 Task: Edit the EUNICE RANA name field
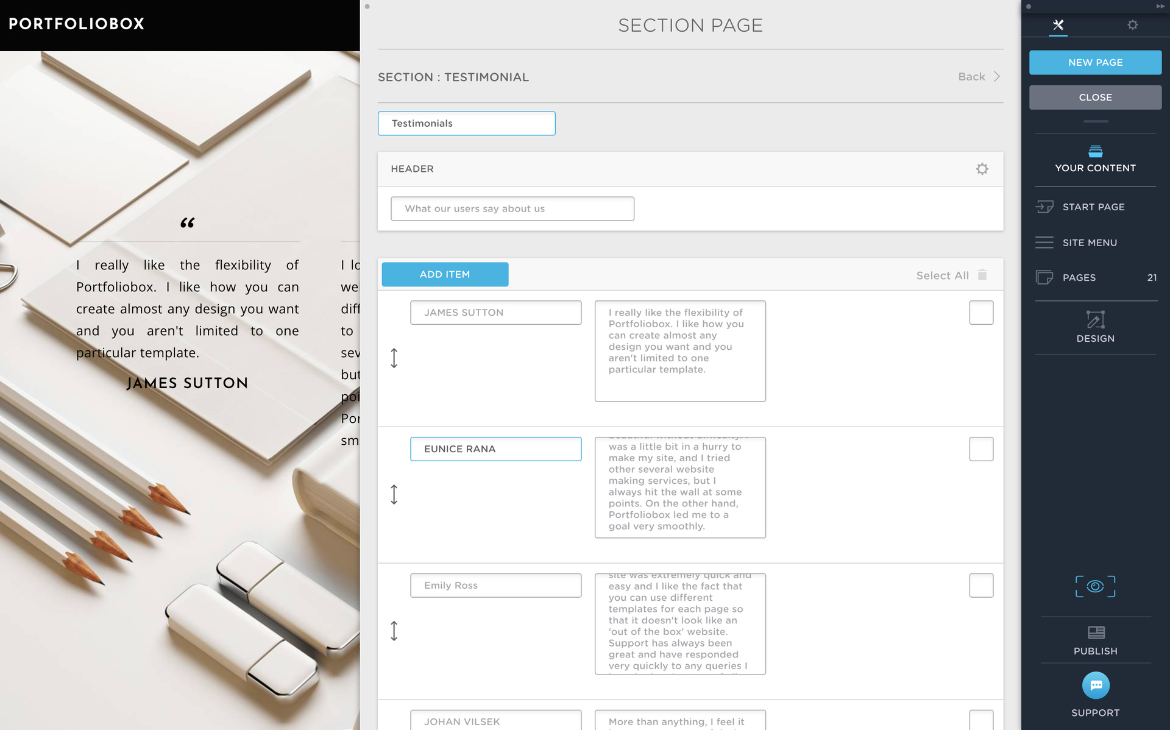click(495, 449)
